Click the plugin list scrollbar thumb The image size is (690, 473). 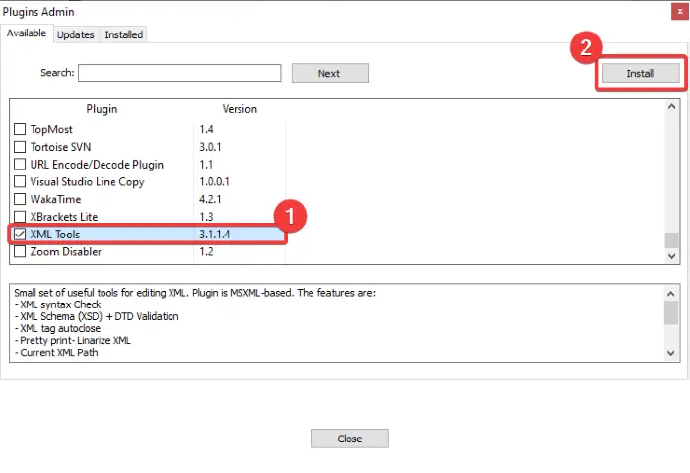[x=671, y=240]
